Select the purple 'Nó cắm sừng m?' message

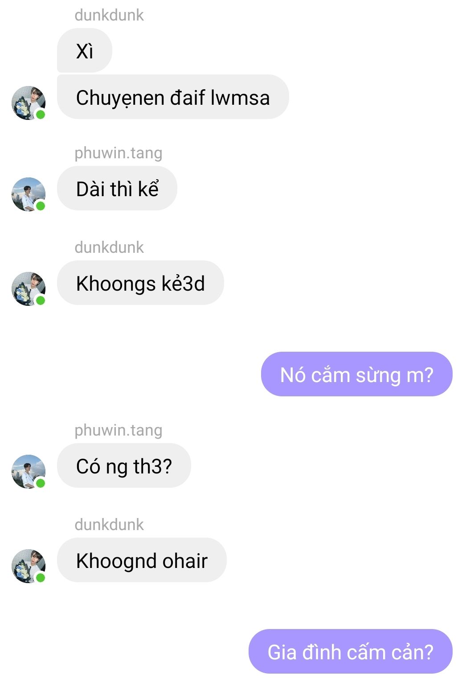(x=357, y=374)
